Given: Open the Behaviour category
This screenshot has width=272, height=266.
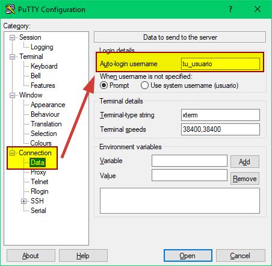Looking at the screenshot, I should [x=45, y=114].
